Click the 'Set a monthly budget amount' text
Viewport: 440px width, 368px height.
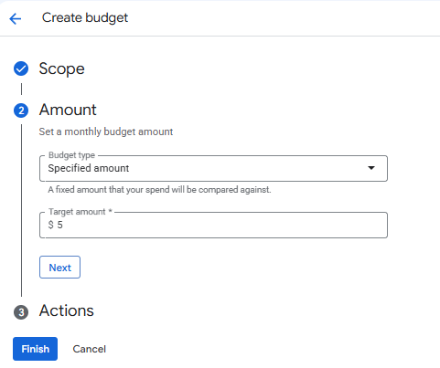[106, 131]
